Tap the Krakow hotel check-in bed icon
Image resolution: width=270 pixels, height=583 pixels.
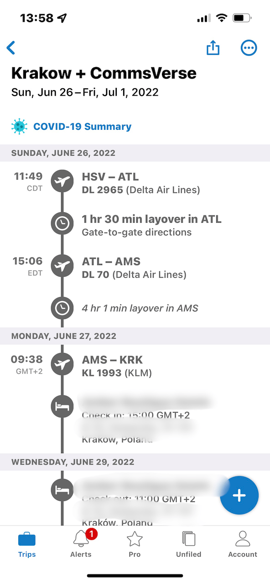pos(62,406)
